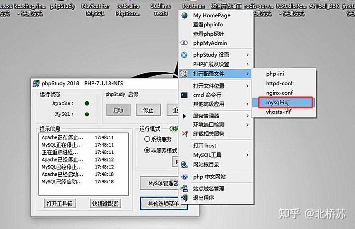Open JetBrains PhpStorm desktop shortcut

(x=128, y=10)
